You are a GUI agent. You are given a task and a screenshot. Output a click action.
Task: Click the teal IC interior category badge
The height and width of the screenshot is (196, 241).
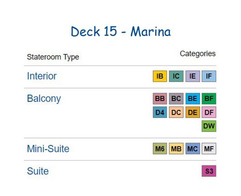[x=176, y=76]
